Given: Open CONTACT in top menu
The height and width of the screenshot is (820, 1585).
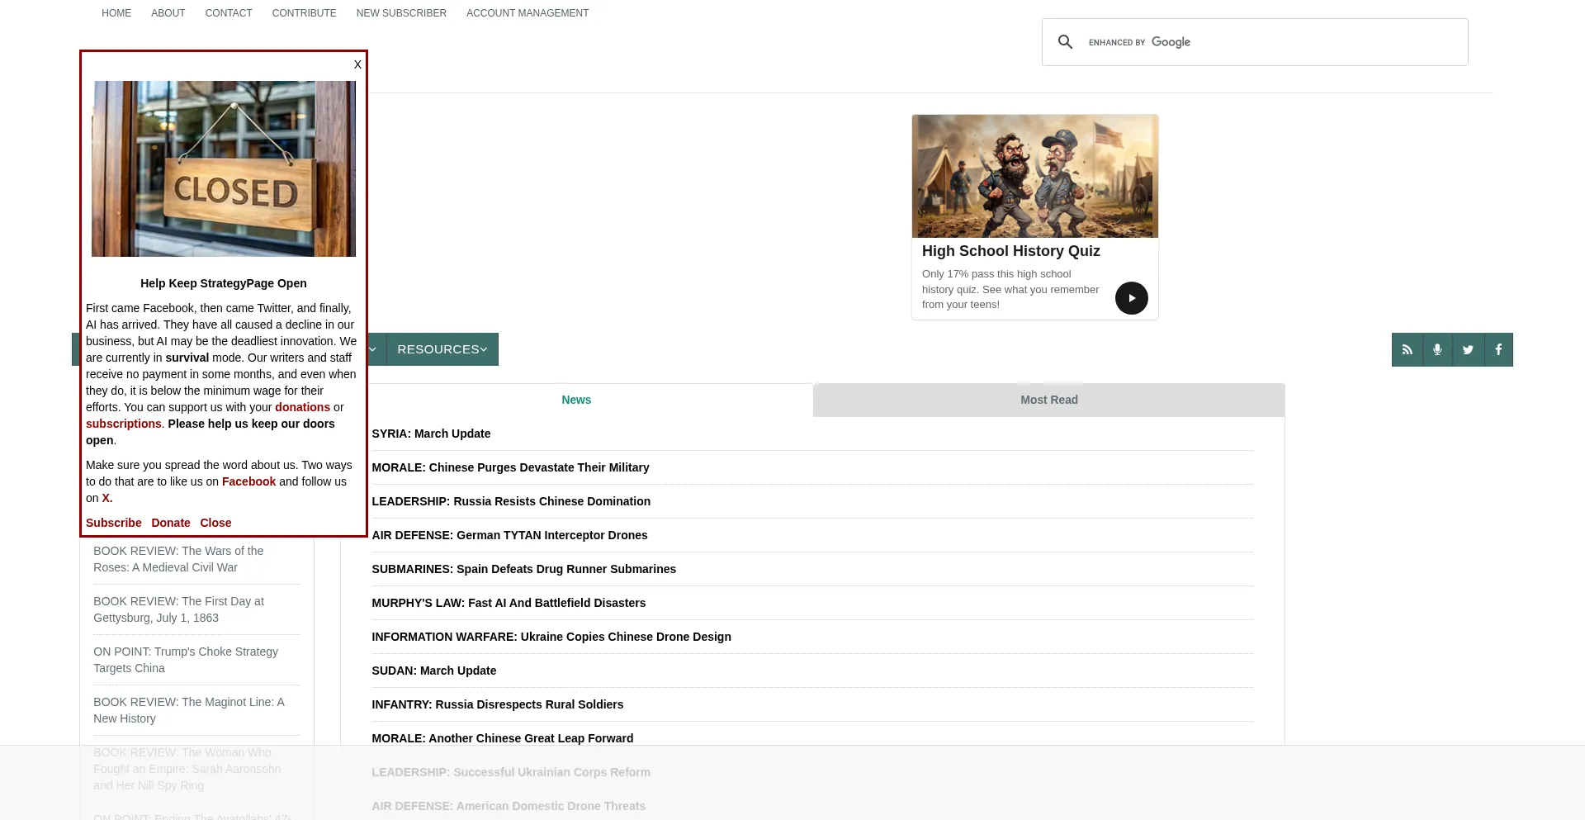Looking at the screenshot, I should pyautogui.click(x=229, y=13).
